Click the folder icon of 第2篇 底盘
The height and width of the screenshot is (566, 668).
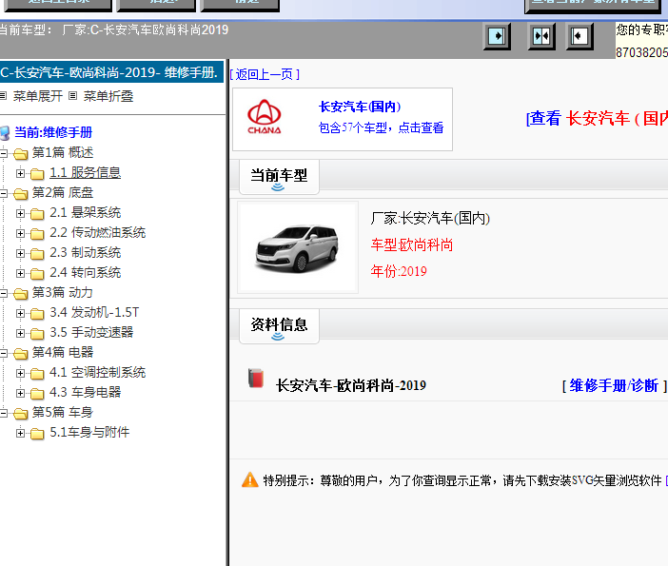tap(20, 193)
